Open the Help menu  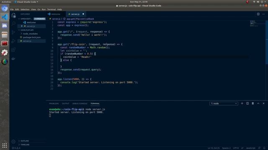tap(59, 9)
